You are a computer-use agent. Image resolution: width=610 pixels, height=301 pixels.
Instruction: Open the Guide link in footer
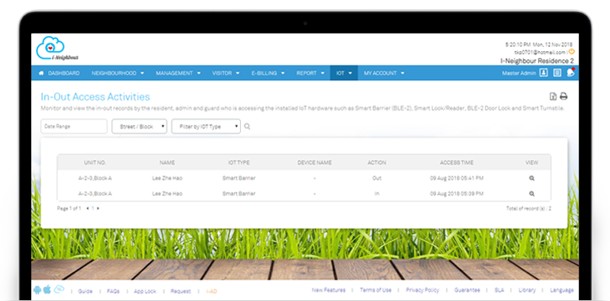(85, 291)
